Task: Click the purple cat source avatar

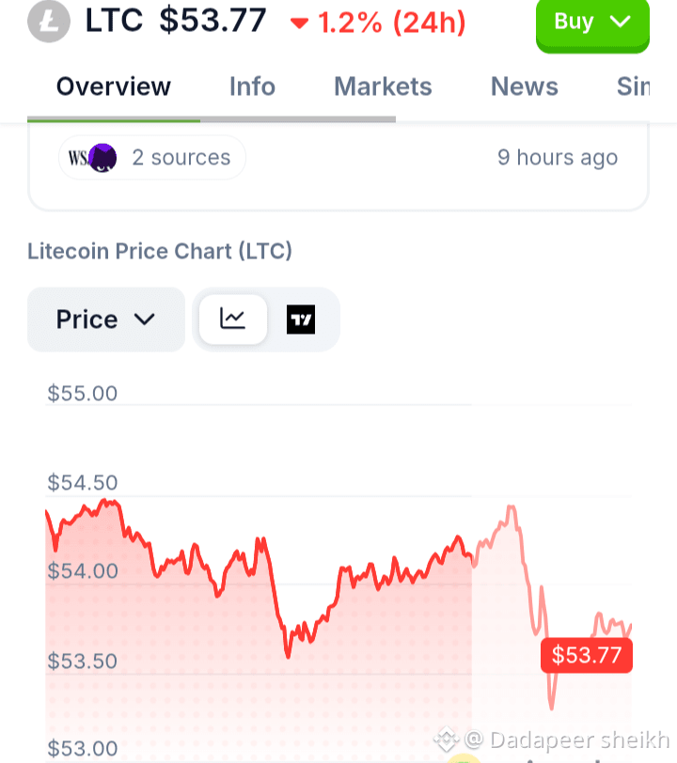Action: (x=102, y=158)
